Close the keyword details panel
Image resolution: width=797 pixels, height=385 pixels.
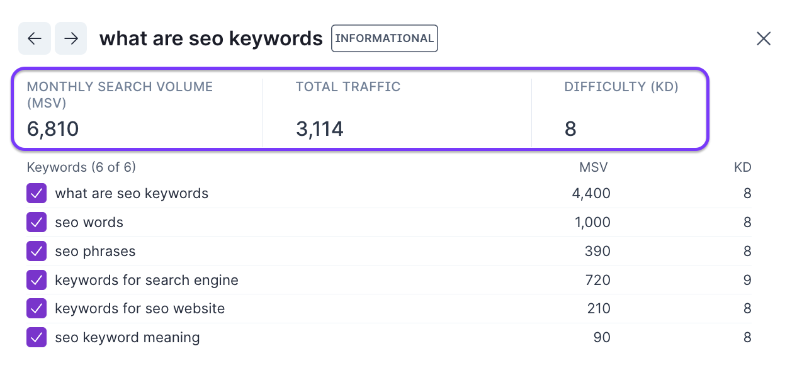763,38
